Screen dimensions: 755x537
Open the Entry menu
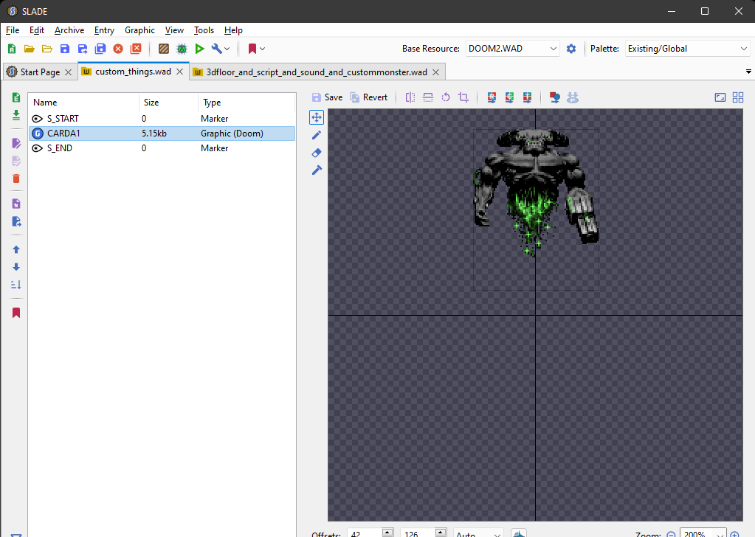[x=104, y=30]
